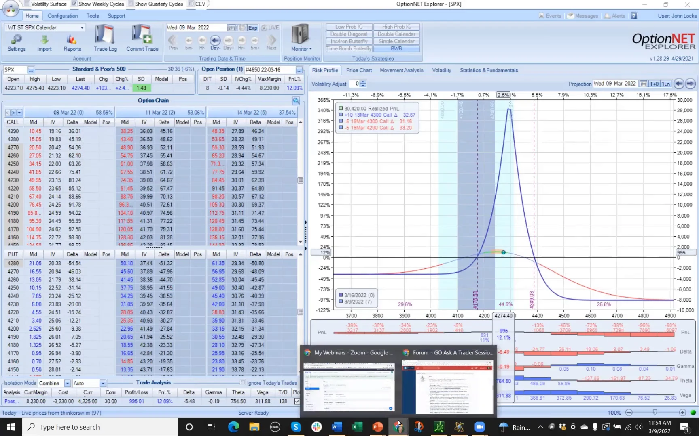
Task: Toggle the Plot checkbox in Trade Analysis
Action: pyautogui.click(x=297, y=401)
